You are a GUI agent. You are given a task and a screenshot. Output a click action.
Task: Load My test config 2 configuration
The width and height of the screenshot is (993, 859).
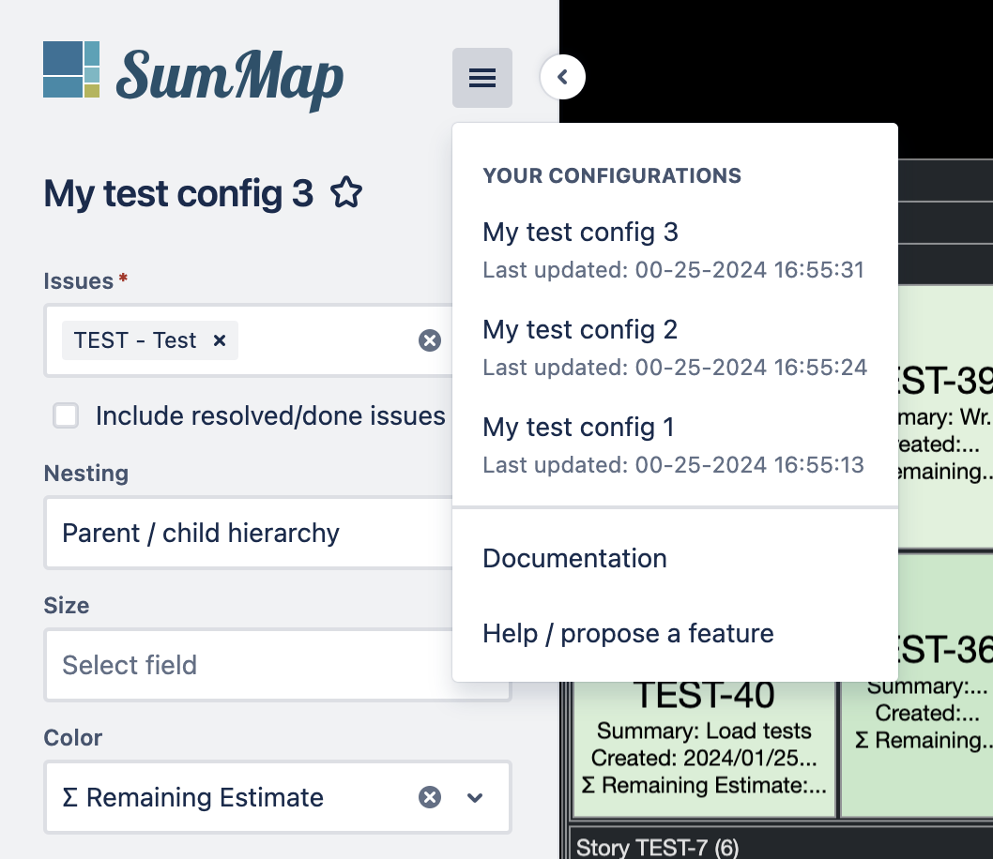[675, 347]
